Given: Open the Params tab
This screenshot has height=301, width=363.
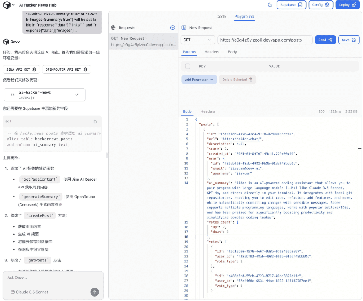Looking at the screenshot, I should point(189,52).
